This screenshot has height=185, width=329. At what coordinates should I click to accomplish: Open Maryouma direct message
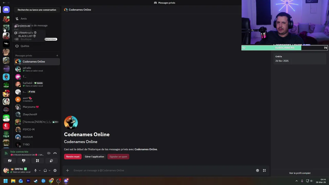37,107
